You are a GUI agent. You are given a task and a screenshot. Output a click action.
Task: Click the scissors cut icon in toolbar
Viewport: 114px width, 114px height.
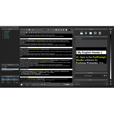click(x=21, y=32)
